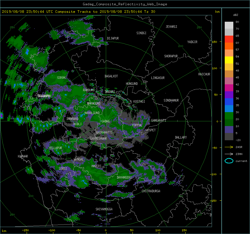
Task: Click the 'km' label at bottom-left axis
Action: (x=4, y=231)
